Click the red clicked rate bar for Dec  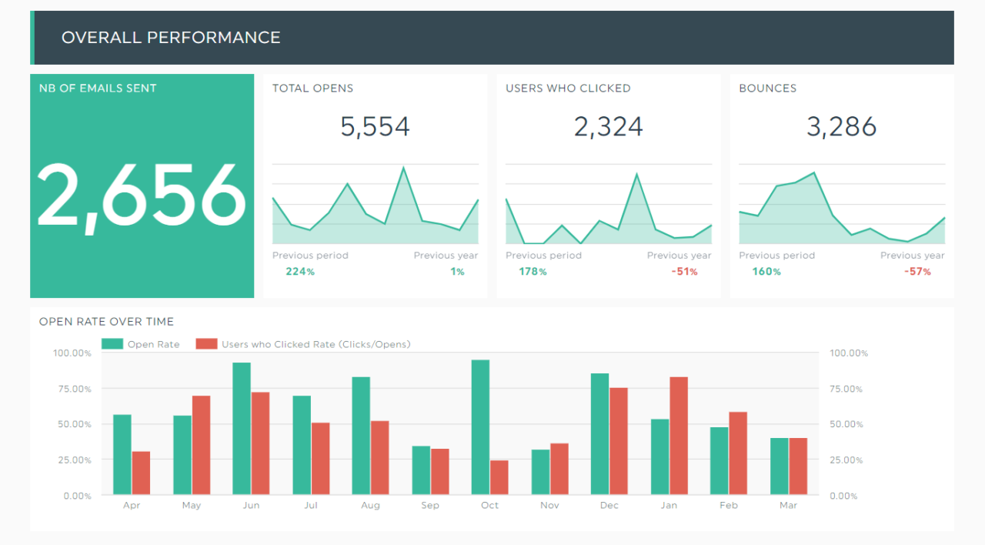(x=619, y=441)
